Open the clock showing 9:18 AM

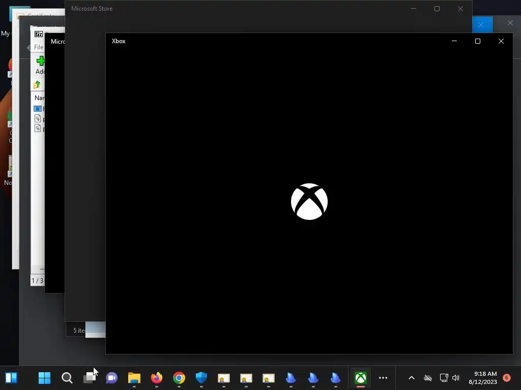[x=483, y=378]
